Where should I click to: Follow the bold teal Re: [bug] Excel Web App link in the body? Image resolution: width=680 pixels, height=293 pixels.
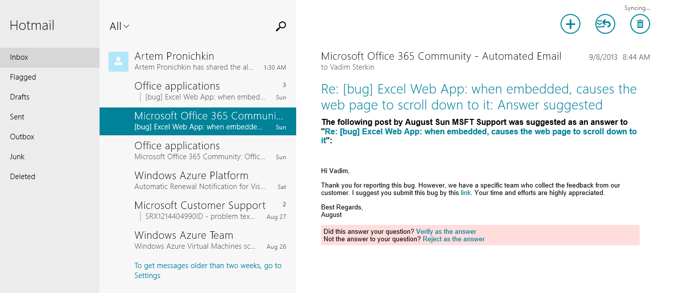coord(479,136)
